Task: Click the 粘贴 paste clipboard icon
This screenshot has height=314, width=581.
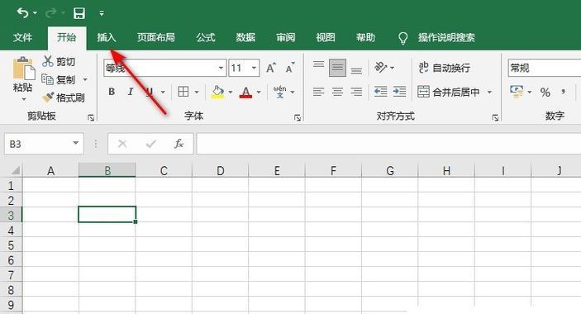Action: pos(23,68)
